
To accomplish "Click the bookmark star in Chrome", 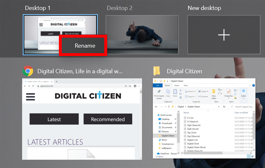I will pyautogui.click(x=130, y=86).
